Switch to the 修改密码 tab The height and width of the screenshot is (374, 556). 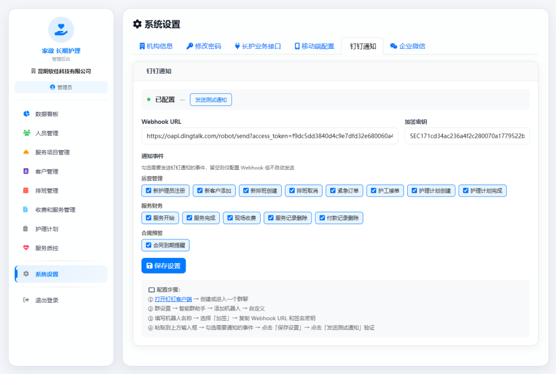[204, 46]
